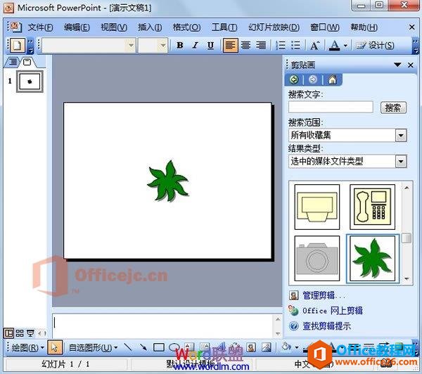422x374 pixels.
Task: Open the 幻灯片放映(D) menu
Action: point(274,27)
